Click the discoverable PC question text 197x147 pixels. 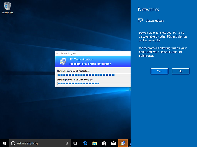point(163,36)
